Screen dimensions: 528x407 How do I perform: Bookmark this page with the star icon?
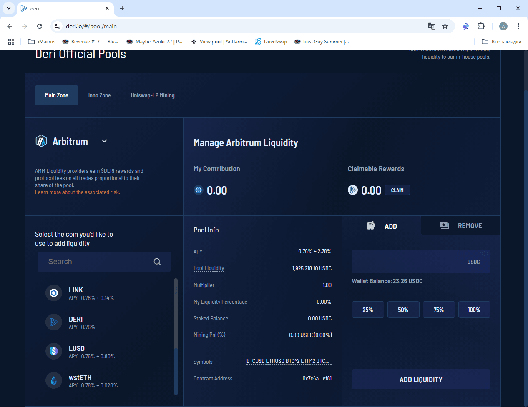(445, 26)
